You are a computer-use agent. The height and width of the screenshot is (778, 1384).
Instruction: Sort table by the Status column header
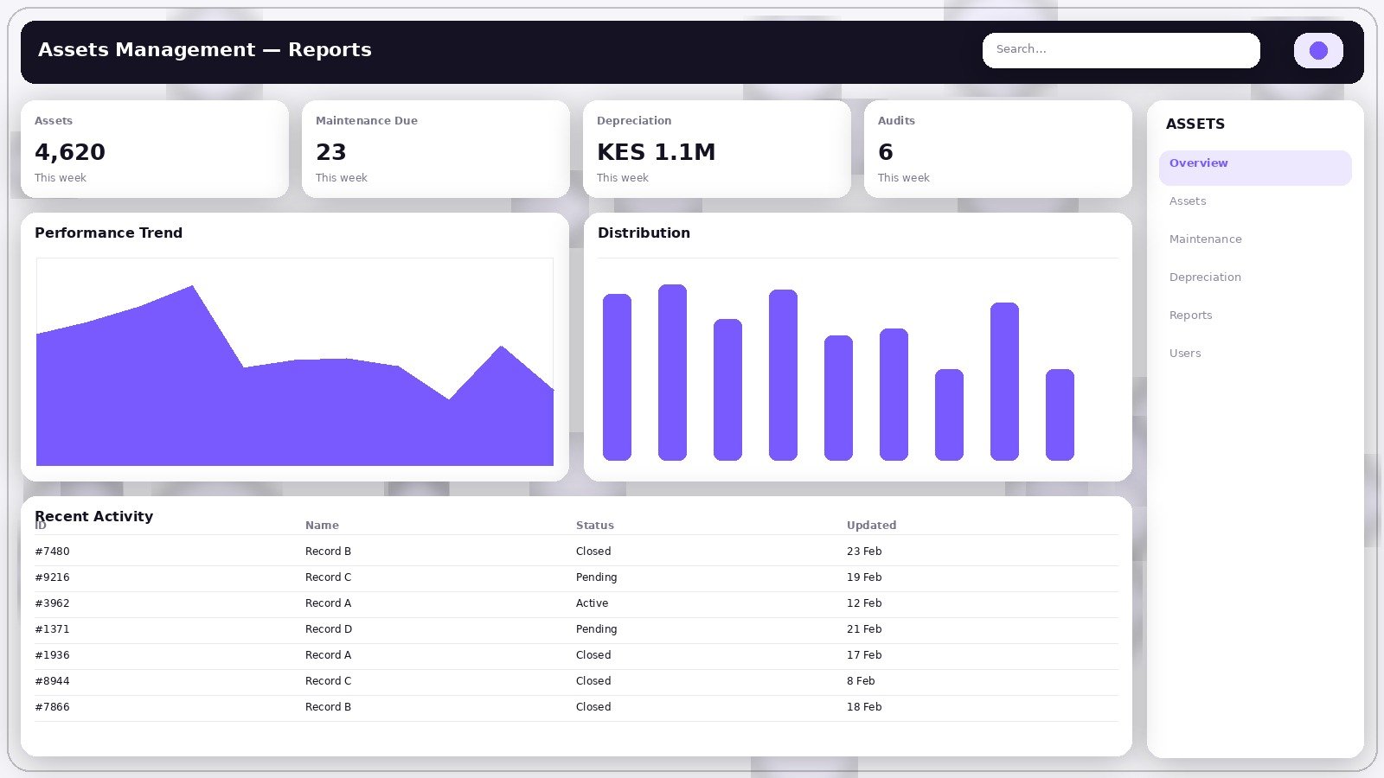click(595, 526)
